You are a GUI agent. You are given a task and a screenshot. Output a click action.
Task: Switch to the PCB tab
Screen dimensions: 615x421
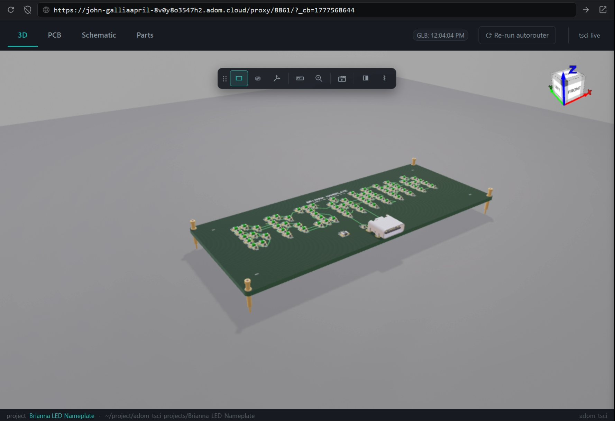54,35
